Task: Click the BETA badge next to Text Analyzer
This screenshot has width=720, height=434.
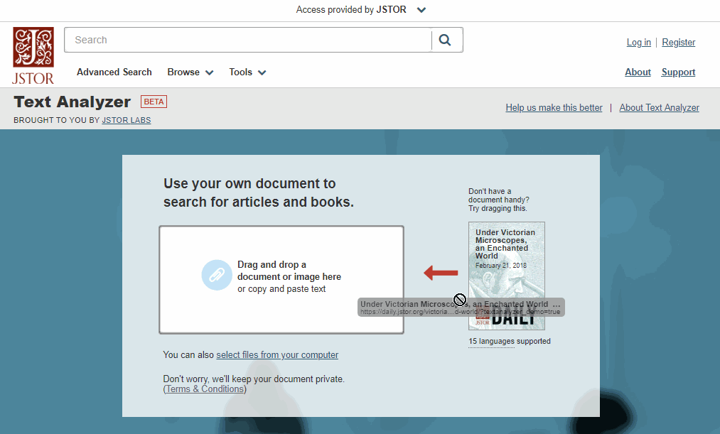Action: tap(154, 102)
